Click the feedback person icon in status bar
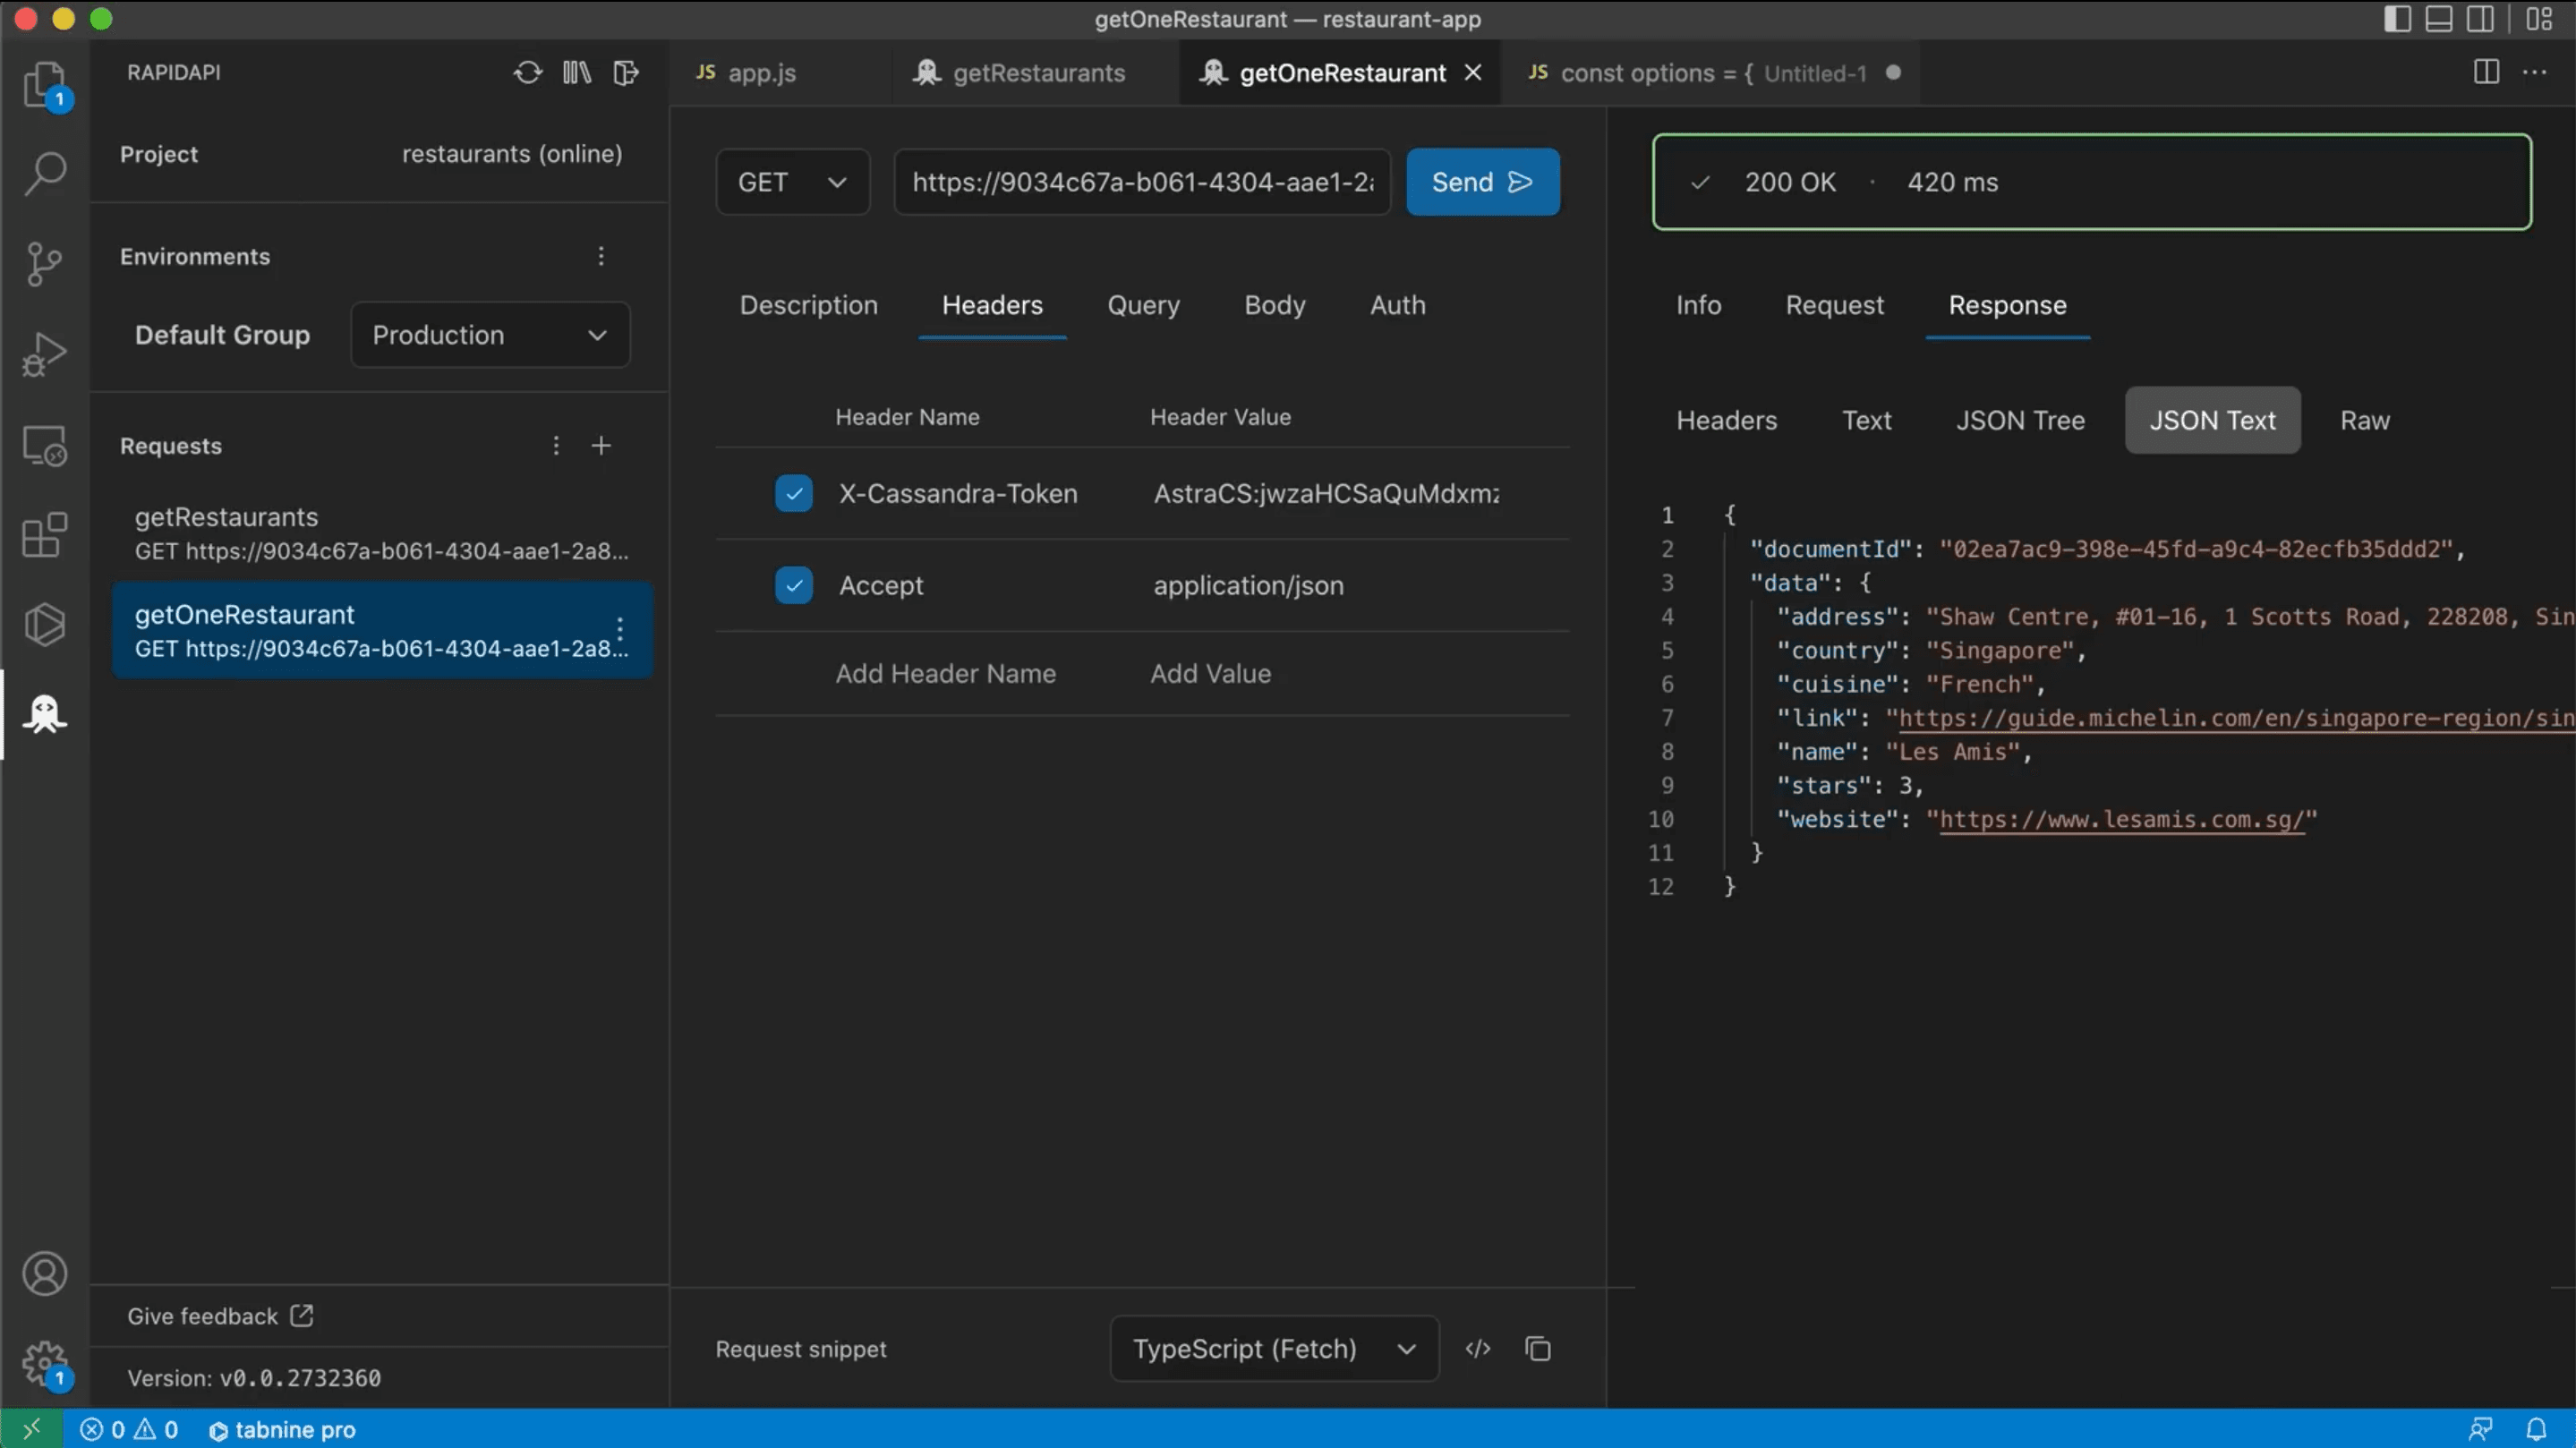 pos(2480,1429)
